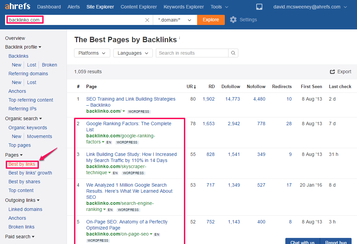Open 'Google Ranking Factors: The Complete List' page

point(129,127)
